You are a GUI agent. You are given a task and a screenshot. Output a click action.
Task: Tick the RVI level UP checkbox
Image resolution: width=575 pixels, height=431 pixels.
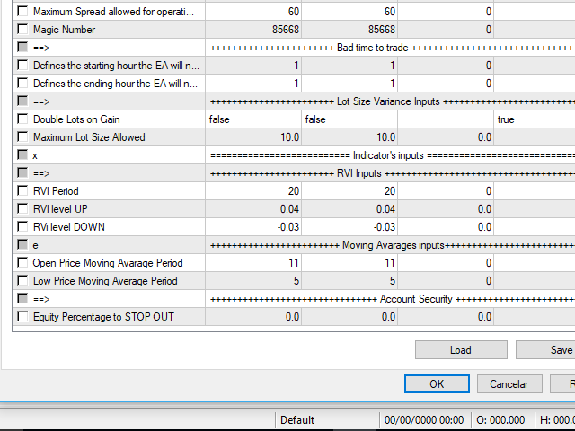click(x=22, y=209)
